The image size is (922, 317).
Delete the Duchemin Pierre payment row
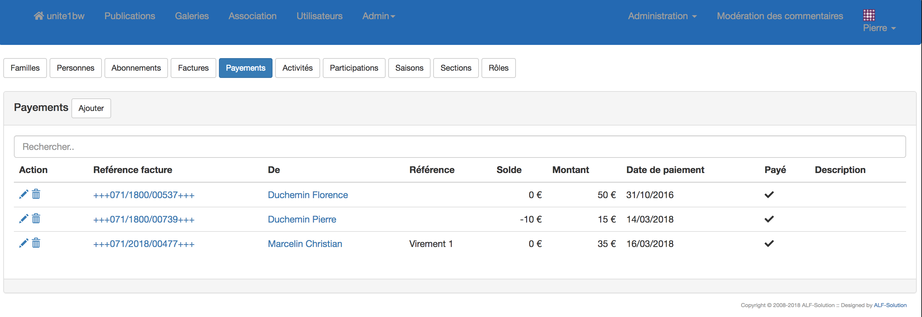(x=36, y=219)
